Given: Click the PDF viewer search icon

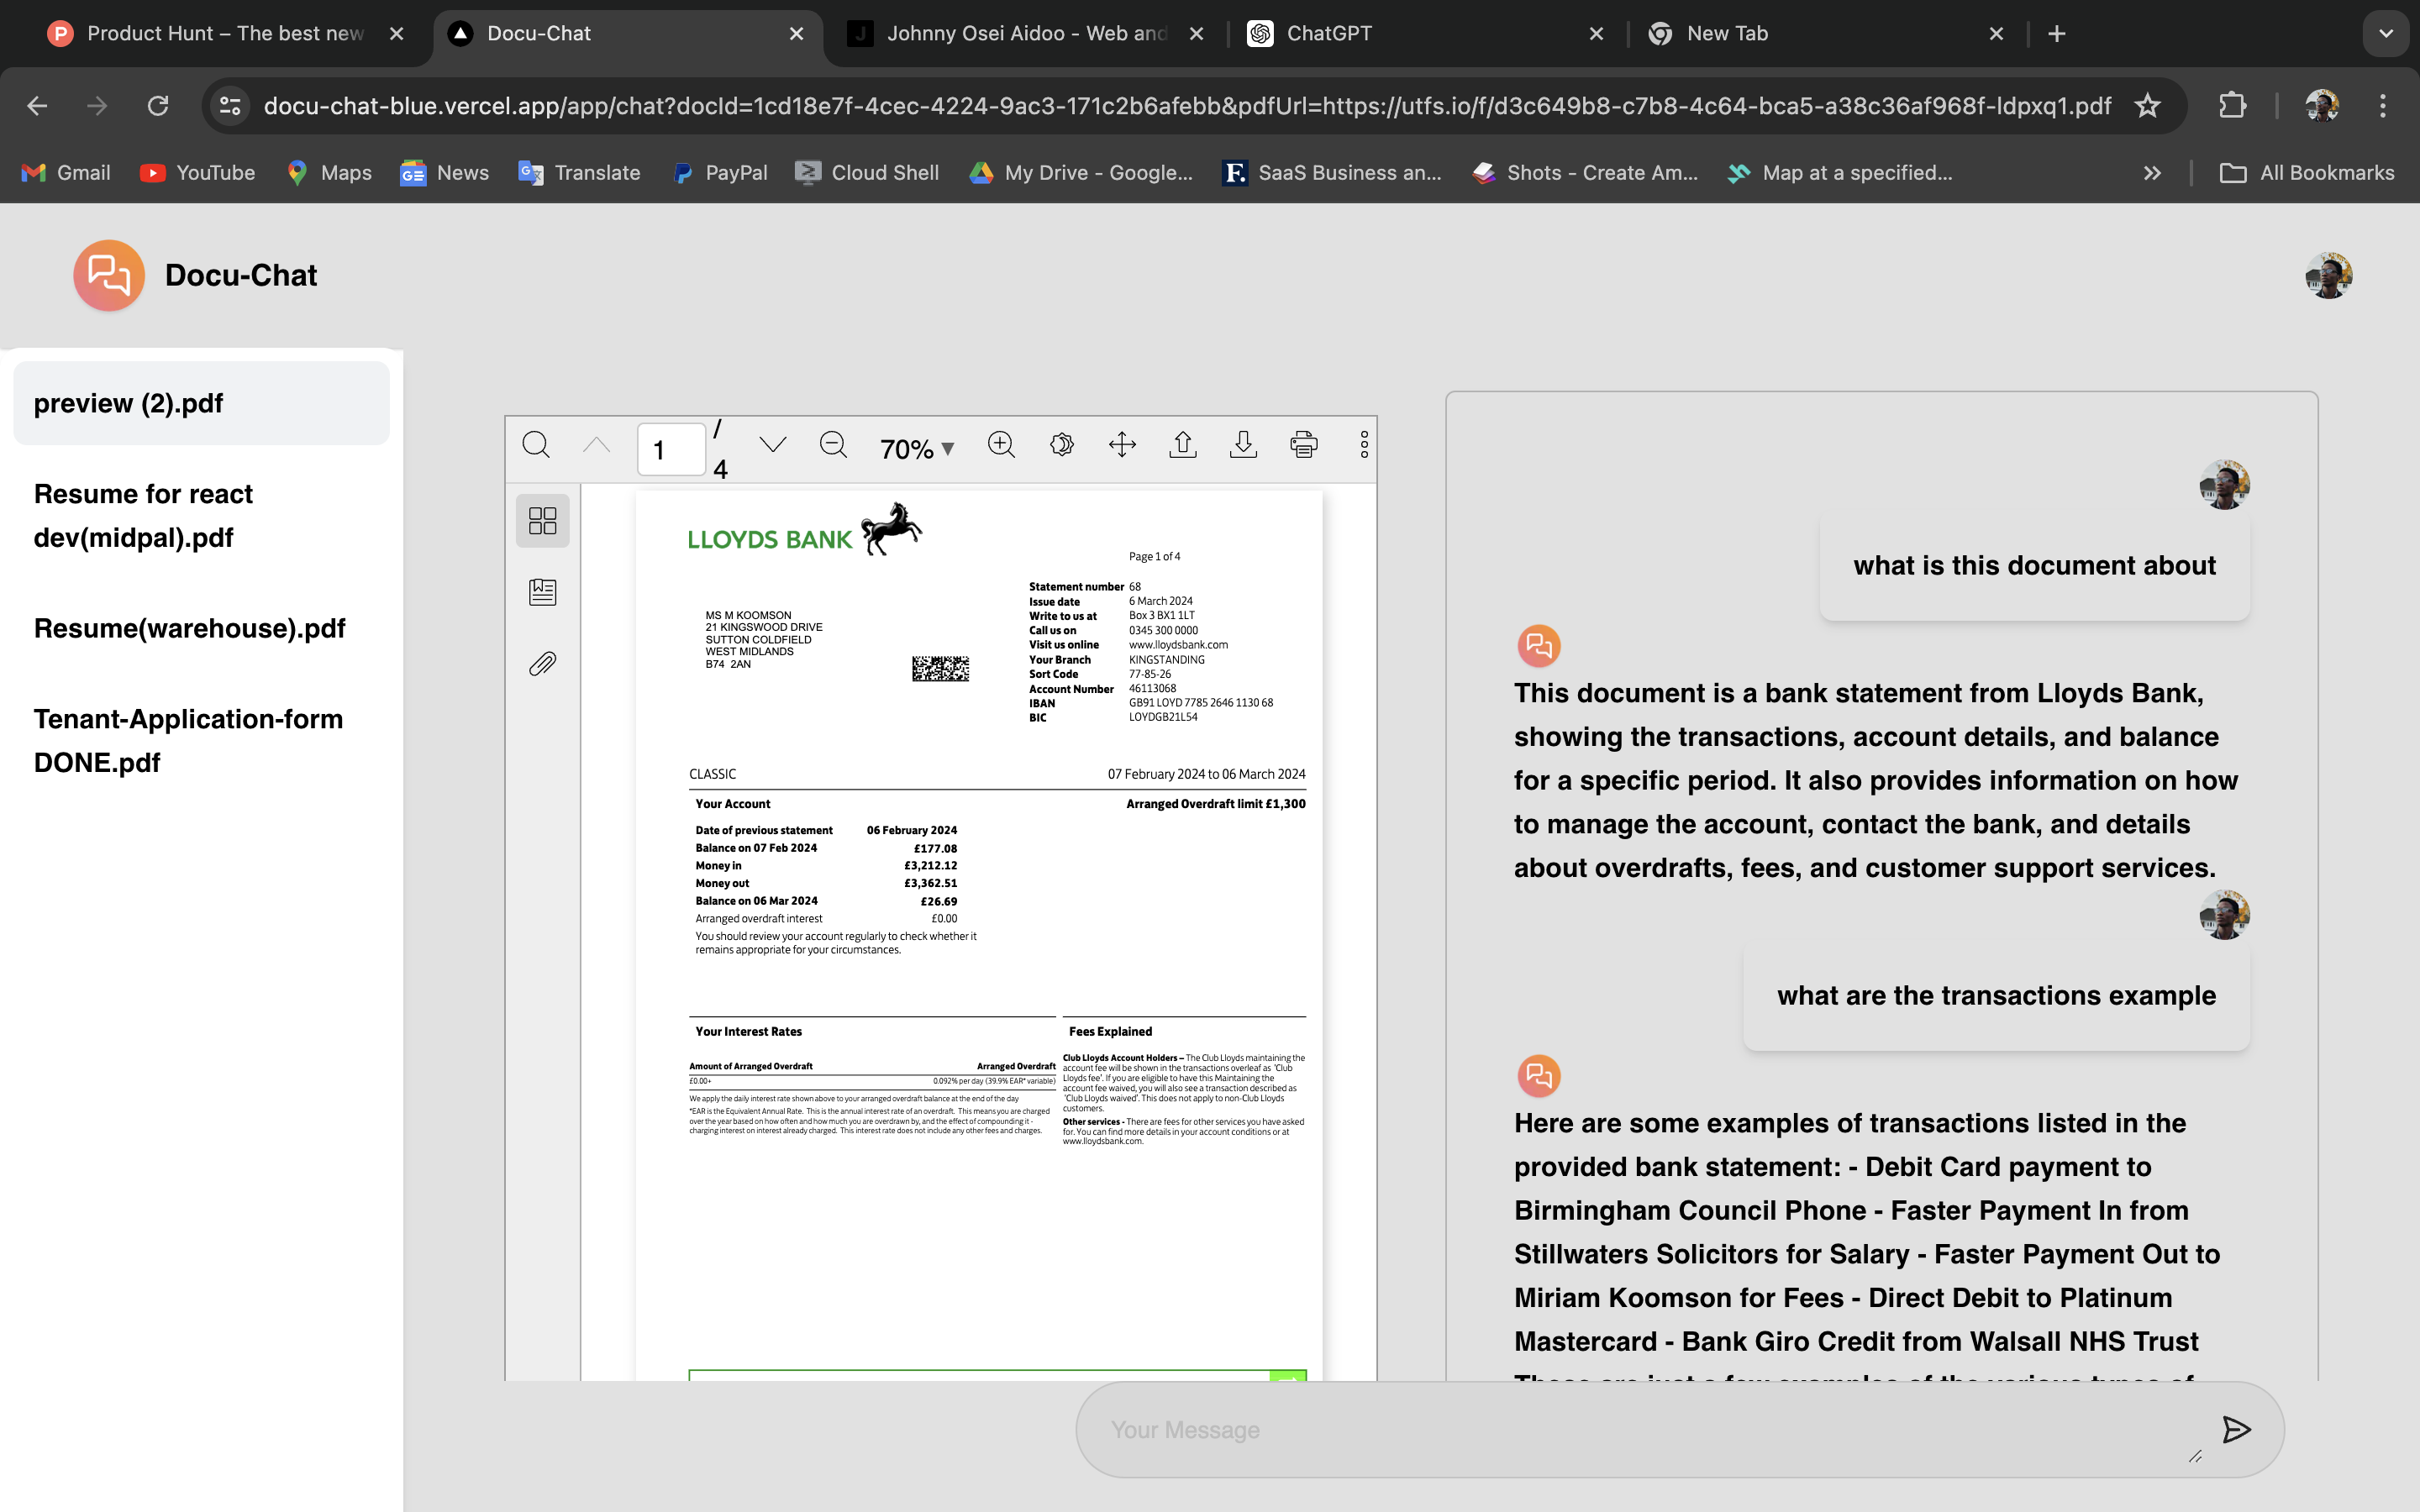Looking at the screenshot, I should 536,445.
